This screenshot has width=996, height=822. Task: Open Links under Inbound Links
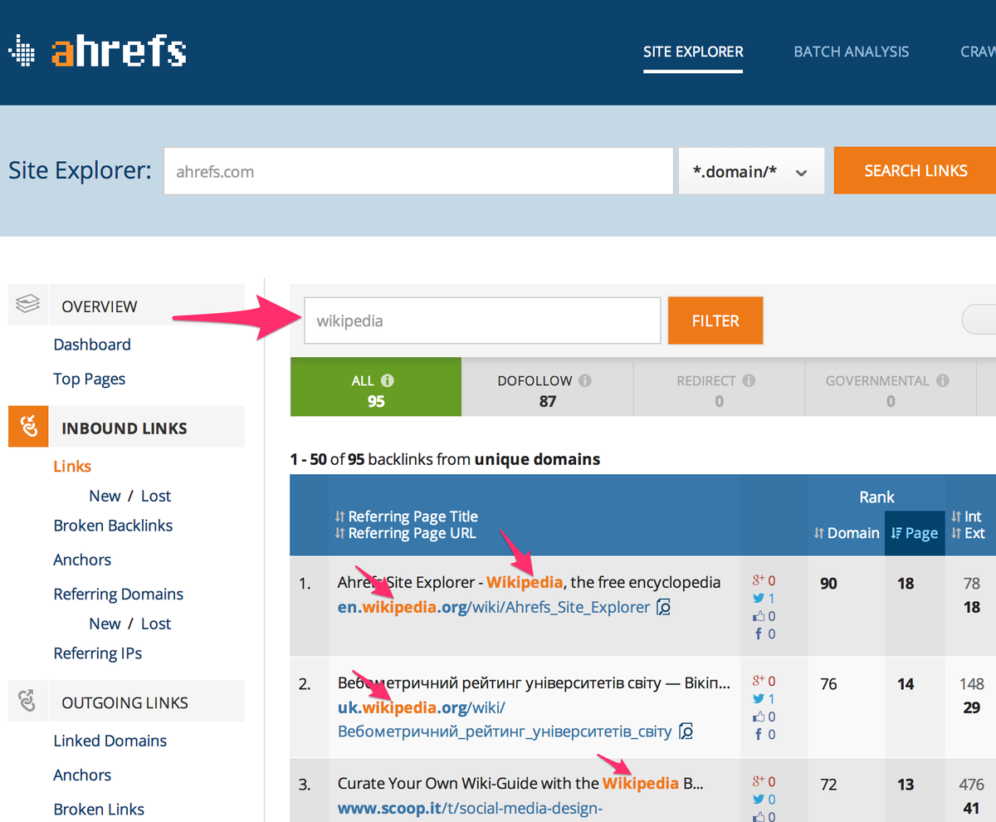pyautogui.click(x=72, y=467)
